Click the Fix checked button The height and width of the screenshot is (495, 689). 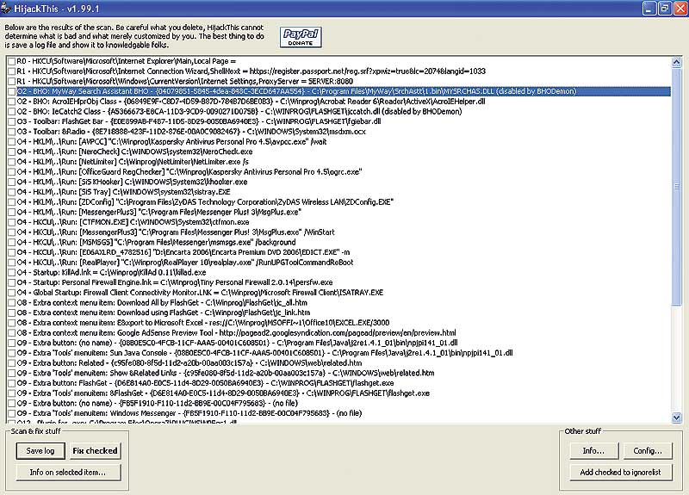[95, 450]
